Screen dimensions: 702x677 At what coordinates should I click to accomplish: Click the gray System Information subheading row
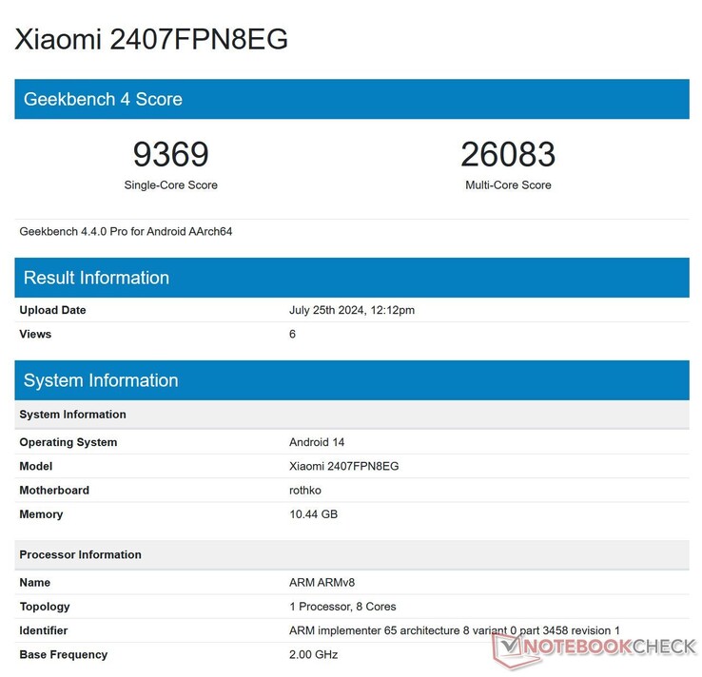[352, 415]
